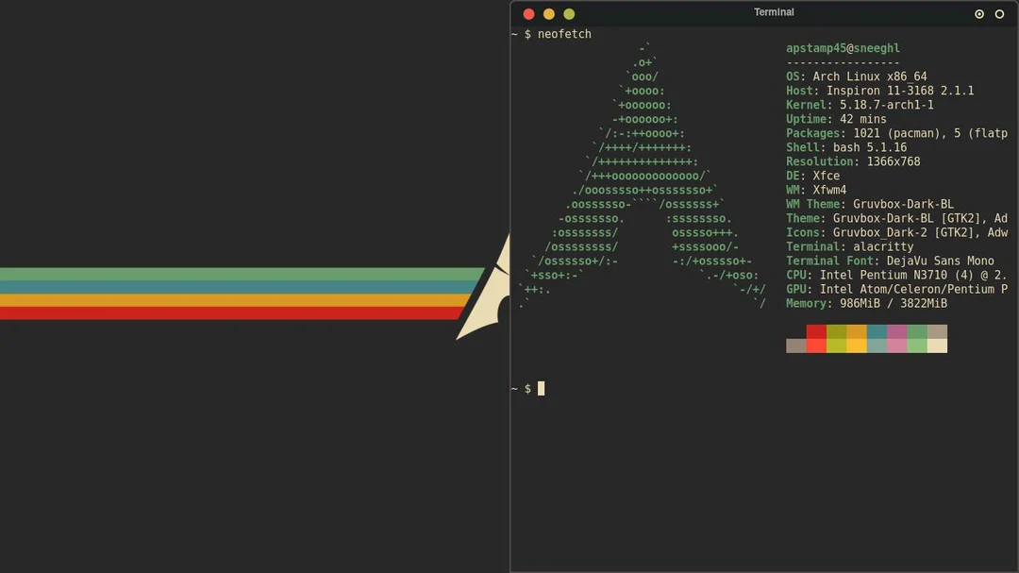This screenshot has height=573, width=1019.
Task: Select the apstamp45@sneeghl header text
Action: [x=843, y=48]
